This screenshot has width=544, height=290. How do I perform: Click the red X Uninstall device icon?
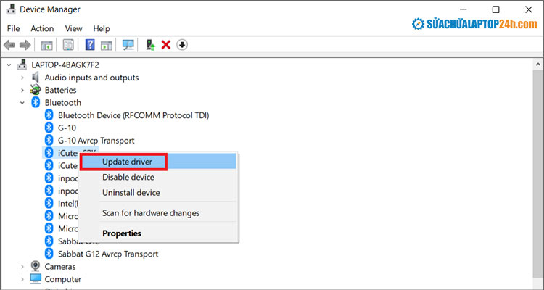[166, 45]
